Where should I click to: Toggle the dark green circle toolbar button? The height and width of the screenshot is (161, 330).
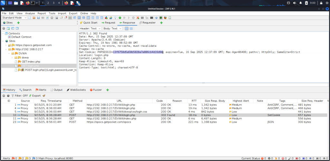click(x=161, y=18)
